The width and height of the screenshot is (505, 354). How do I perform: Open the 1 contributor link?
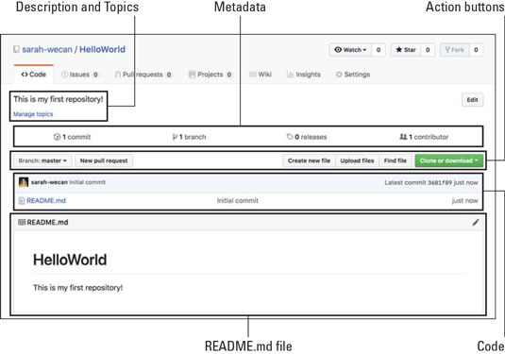424,137
